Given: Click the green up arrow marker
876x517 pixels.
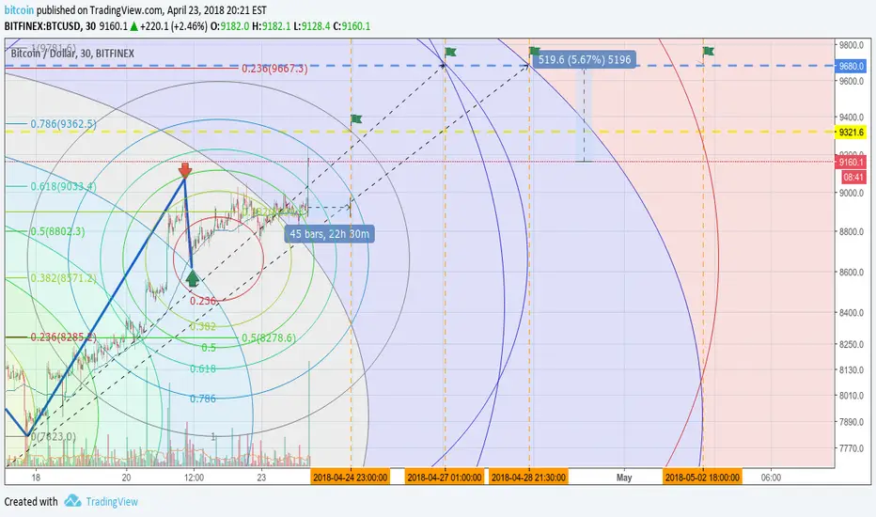Looking at the screenshot, I should pyautogui.click(x=192, y=278).
